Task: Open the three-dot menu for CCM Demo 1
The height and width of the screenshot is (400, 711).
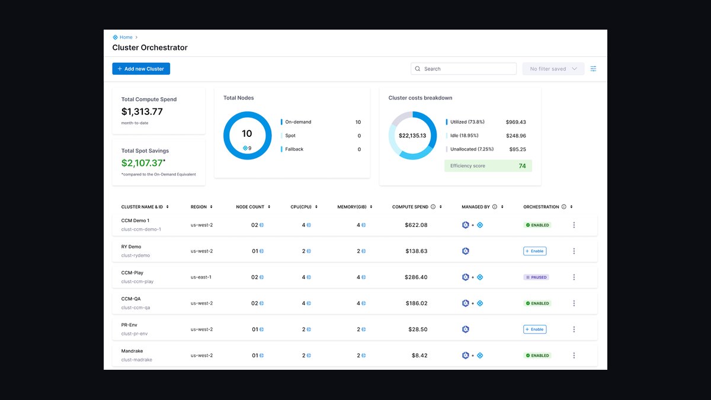Action: click(x=574, y=225)
